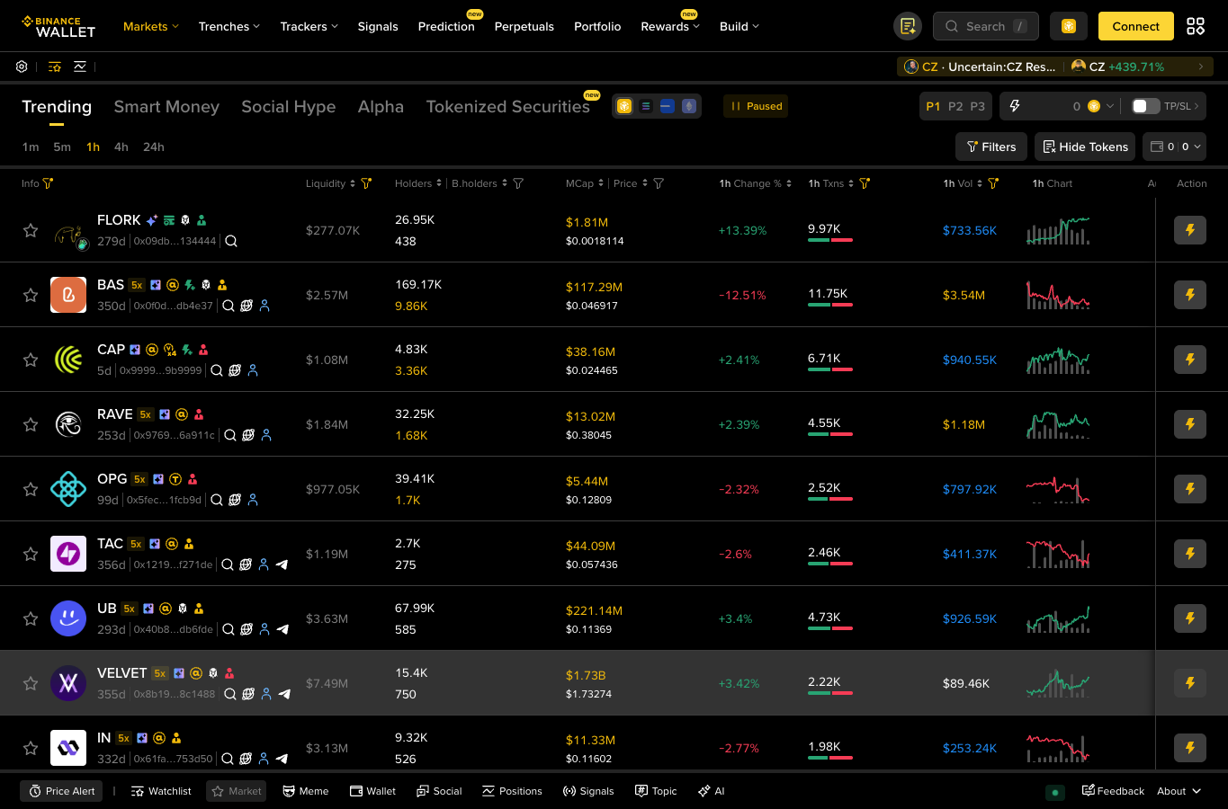1228x809 pixels.
Task: Open the 1h Vol column filter icon
Action: pos(993,183)
